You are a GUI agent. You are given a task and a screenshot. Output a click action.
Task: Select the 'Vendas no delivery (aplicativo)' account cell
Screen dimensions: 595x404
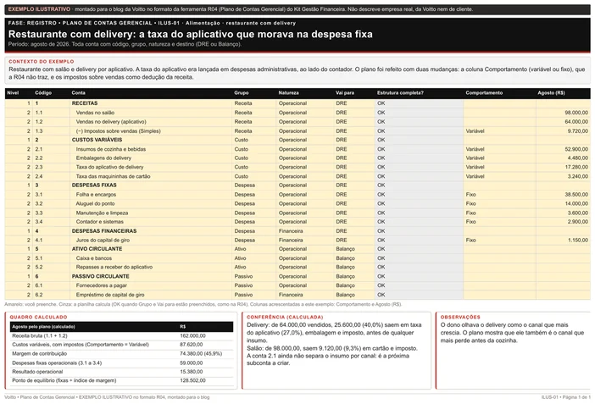pyautogui.click(x=111, y=122)
